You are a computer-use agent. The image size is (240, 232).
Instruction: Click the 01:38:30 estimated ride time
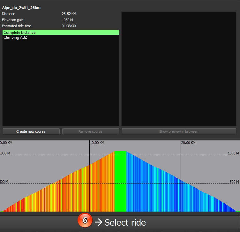(x=69, y=26)
